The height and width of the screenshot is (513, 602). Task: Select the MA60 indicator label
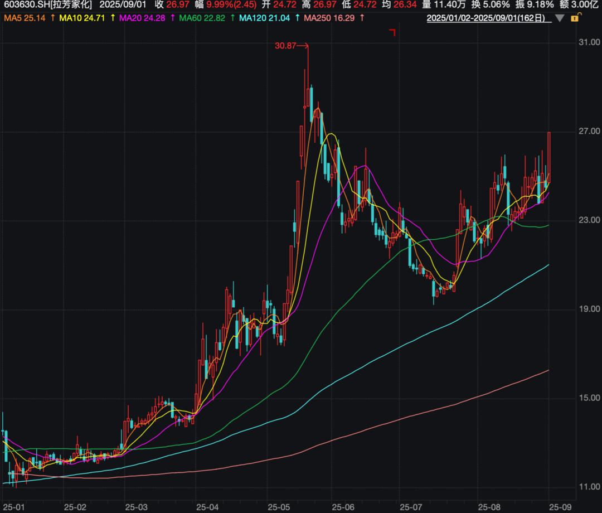coord(202,18)
